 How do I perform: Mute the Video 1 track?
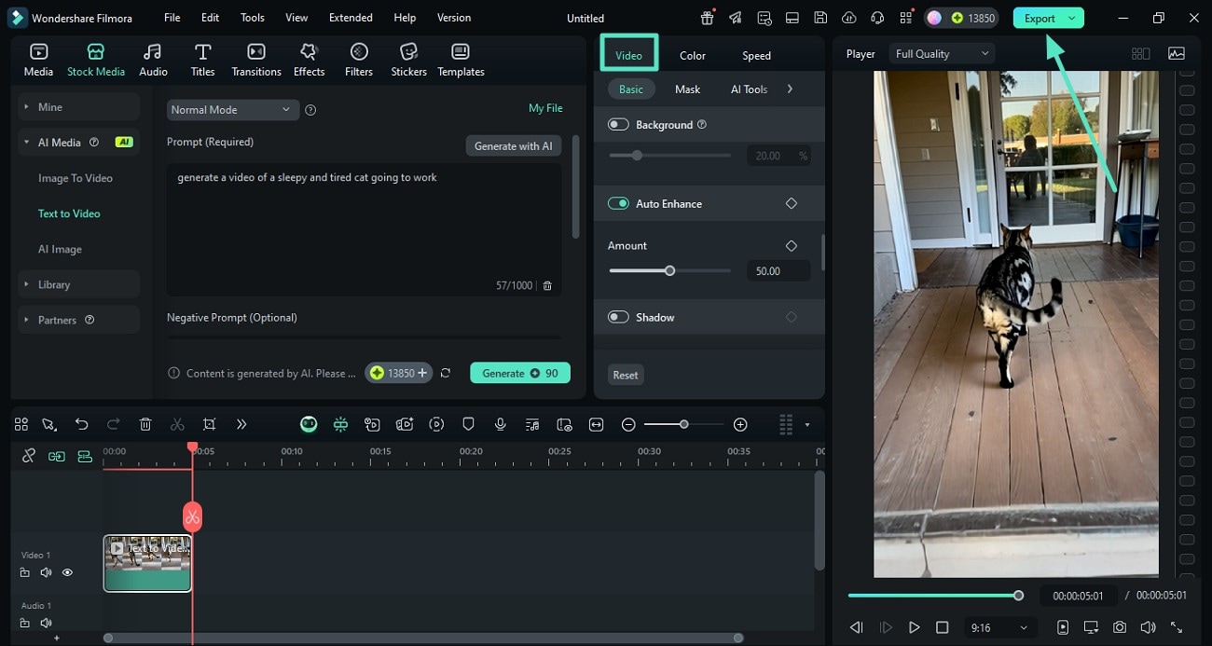coord(46,572)
